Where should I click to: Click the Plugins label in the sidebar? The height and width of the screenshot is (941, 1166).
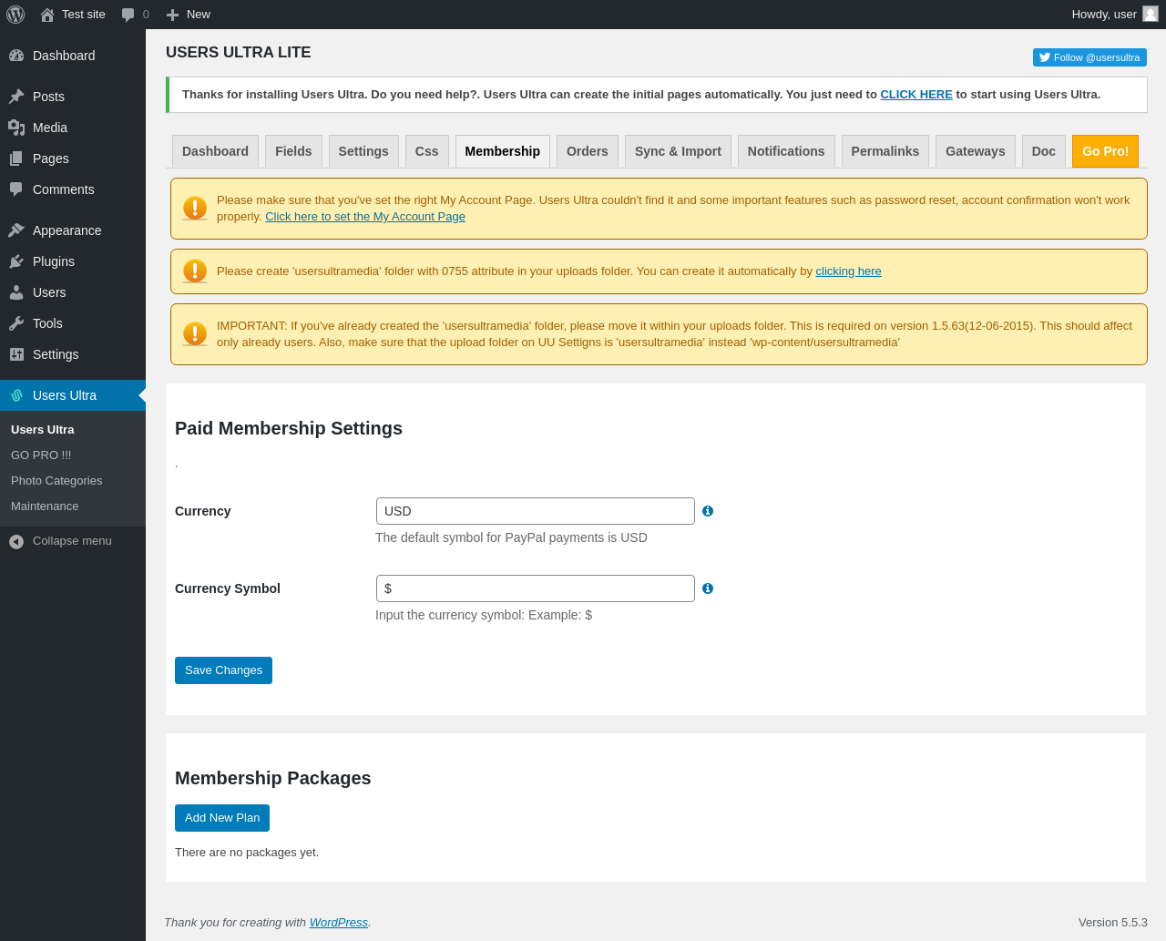tap(54, 261)
